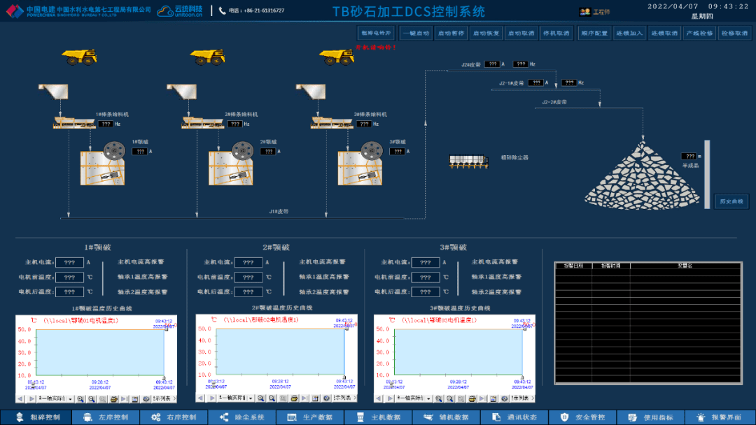
Task: Open the axis selector dropdown on the 1#颚破 chart
Action: click(x=70, y=399)
